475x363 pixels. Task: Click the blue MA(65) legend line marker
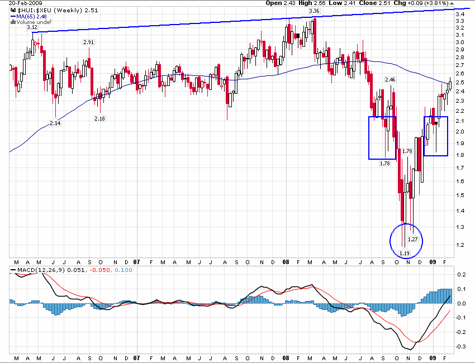(x=13, y=16)
